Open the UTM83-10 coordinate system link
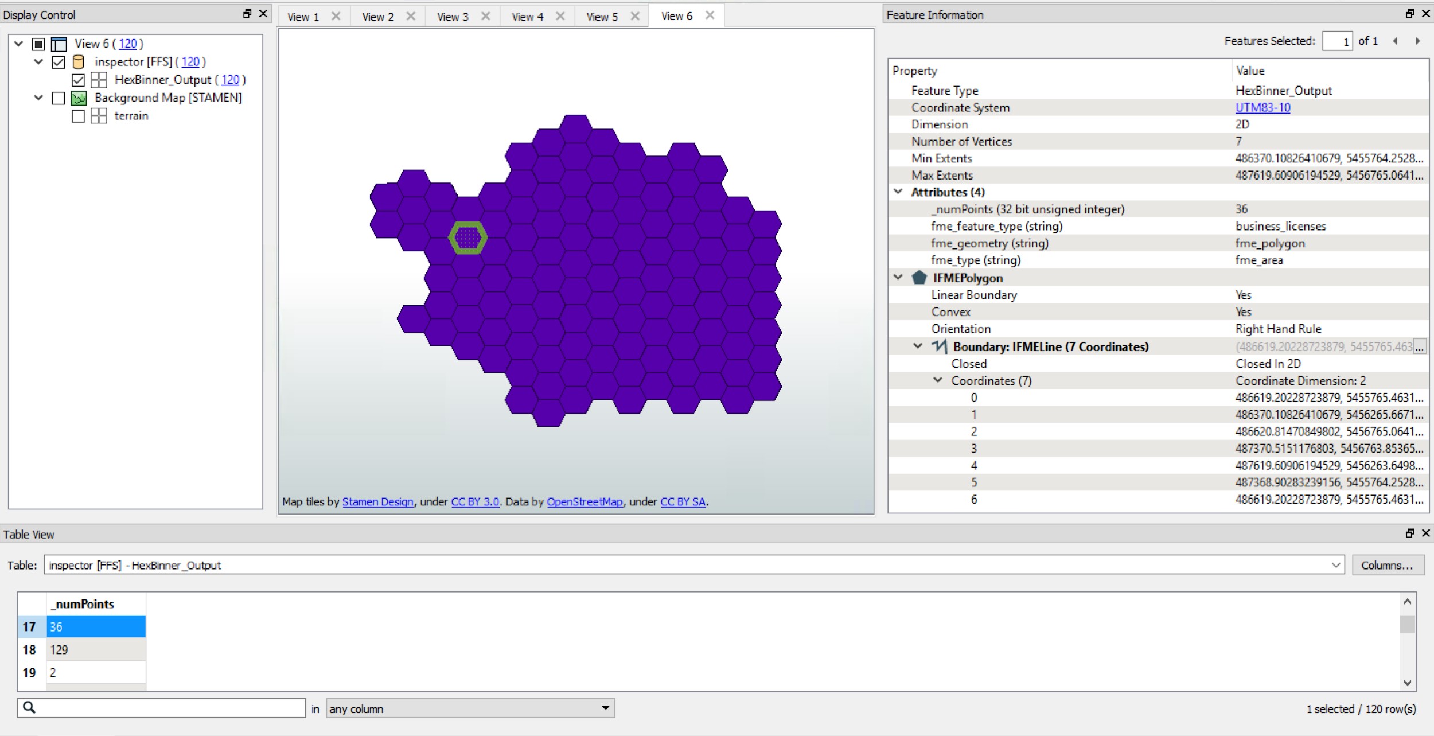This screenshot has width=1434, height=736. point(1262,107)
